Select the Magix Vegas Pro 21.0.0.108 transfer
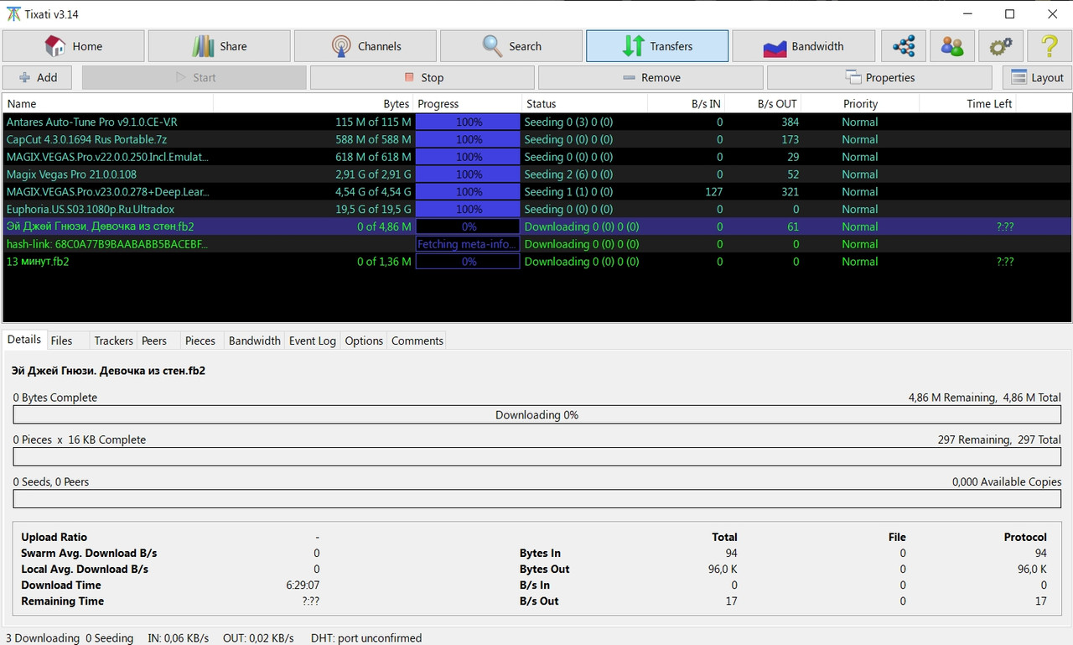1073x645 pixels. 537,174
